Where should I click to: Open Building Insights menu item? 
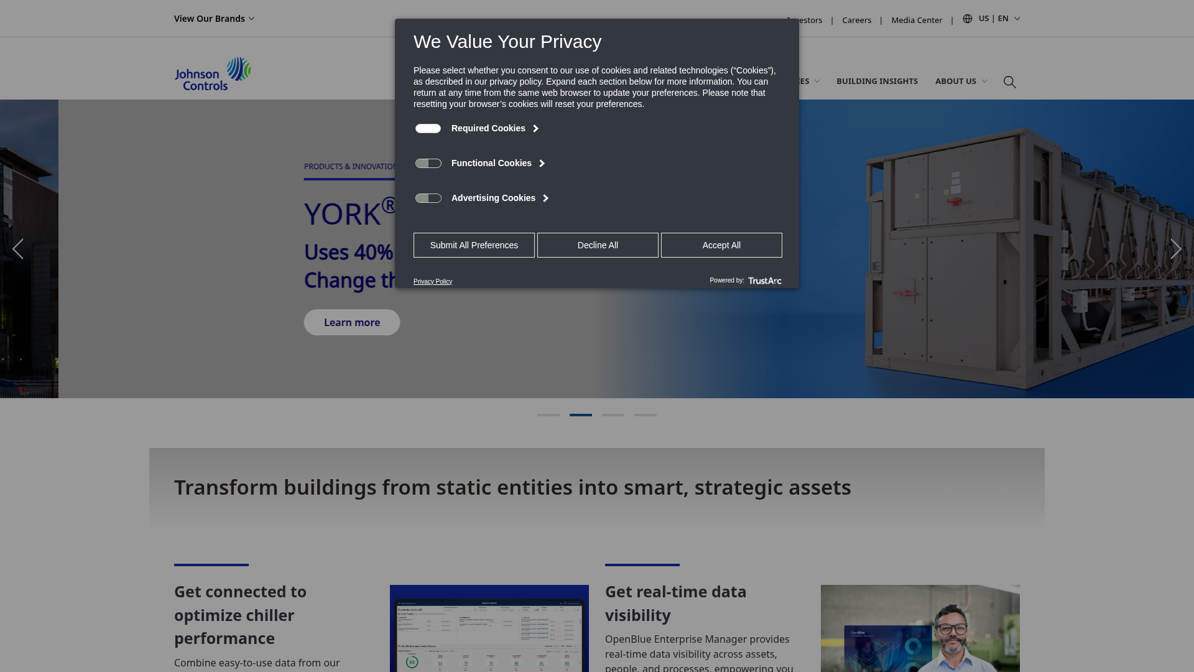(x=877, y=81)
